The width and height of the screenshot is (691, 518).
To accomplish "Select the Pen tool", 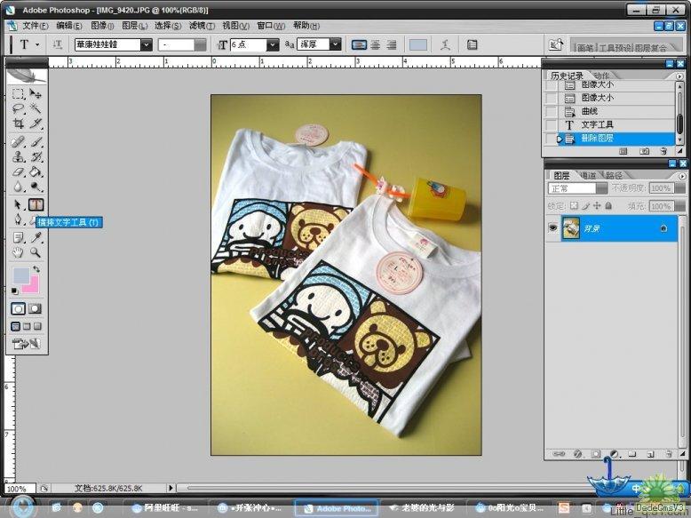I will (x=18, y=219).
